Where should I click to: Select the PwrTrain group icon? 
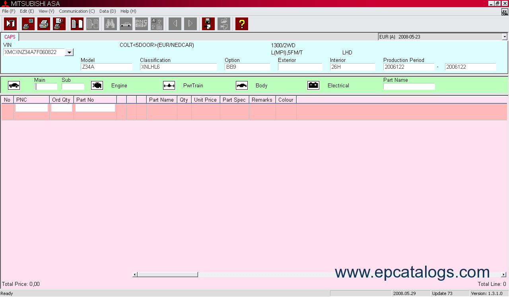(x=169, y=85)
